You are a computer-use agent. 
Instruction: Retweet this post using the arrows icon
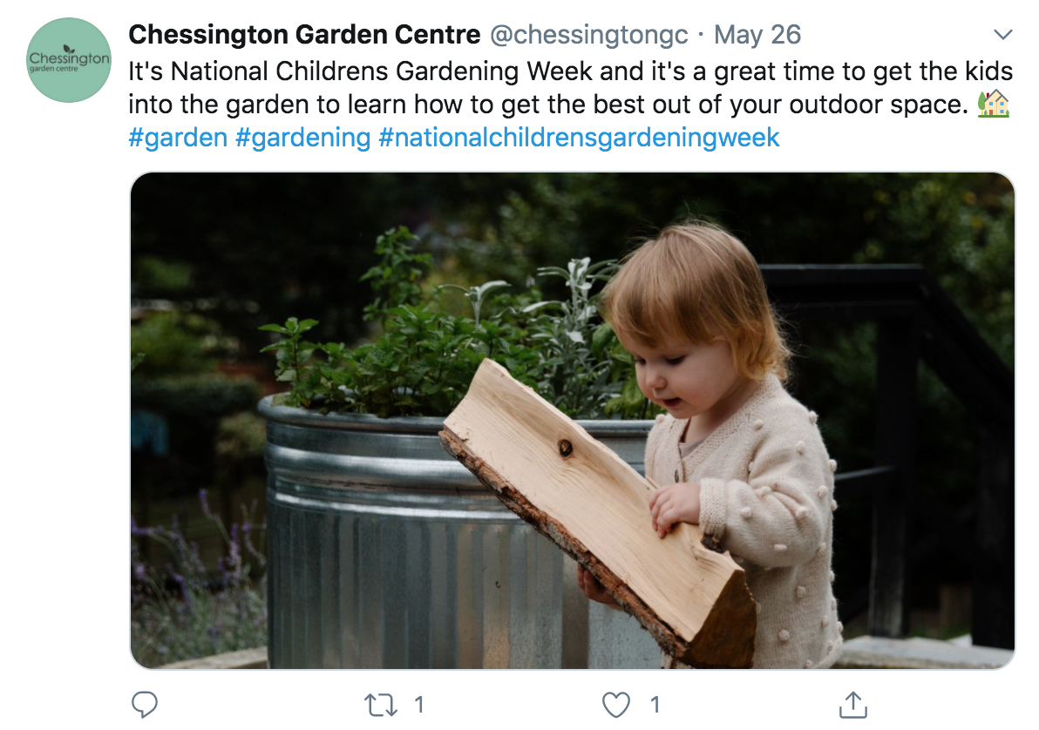(381, 705)
